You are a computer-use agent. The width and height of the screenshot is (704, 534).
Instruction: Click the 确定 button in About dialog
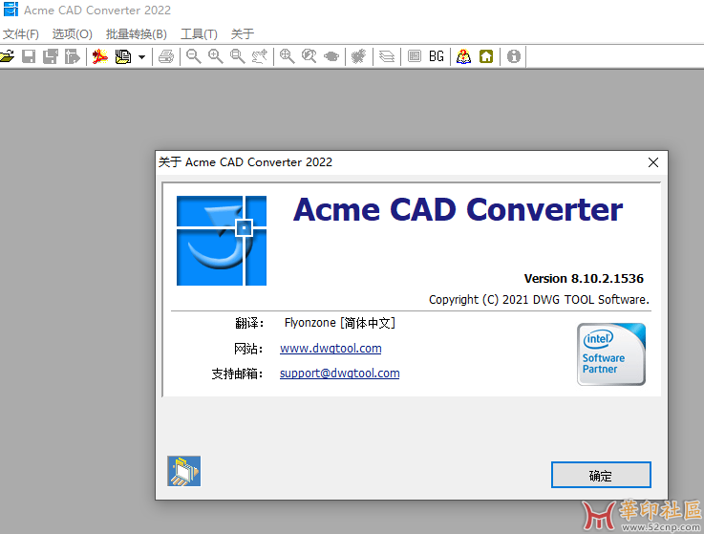click(x=601, y=475)
